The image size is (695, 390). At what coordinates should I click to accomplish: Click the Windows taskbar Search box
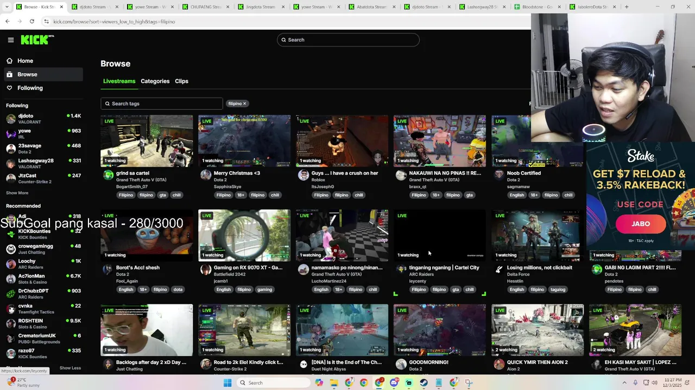point(273,383)
